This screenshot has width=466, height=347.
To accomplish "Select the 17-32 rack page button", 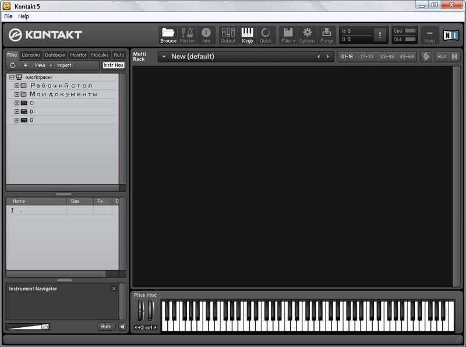I will click(367, 57).
